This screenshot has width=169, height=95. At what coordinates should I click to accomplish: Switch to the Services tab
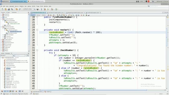[14, 12]
